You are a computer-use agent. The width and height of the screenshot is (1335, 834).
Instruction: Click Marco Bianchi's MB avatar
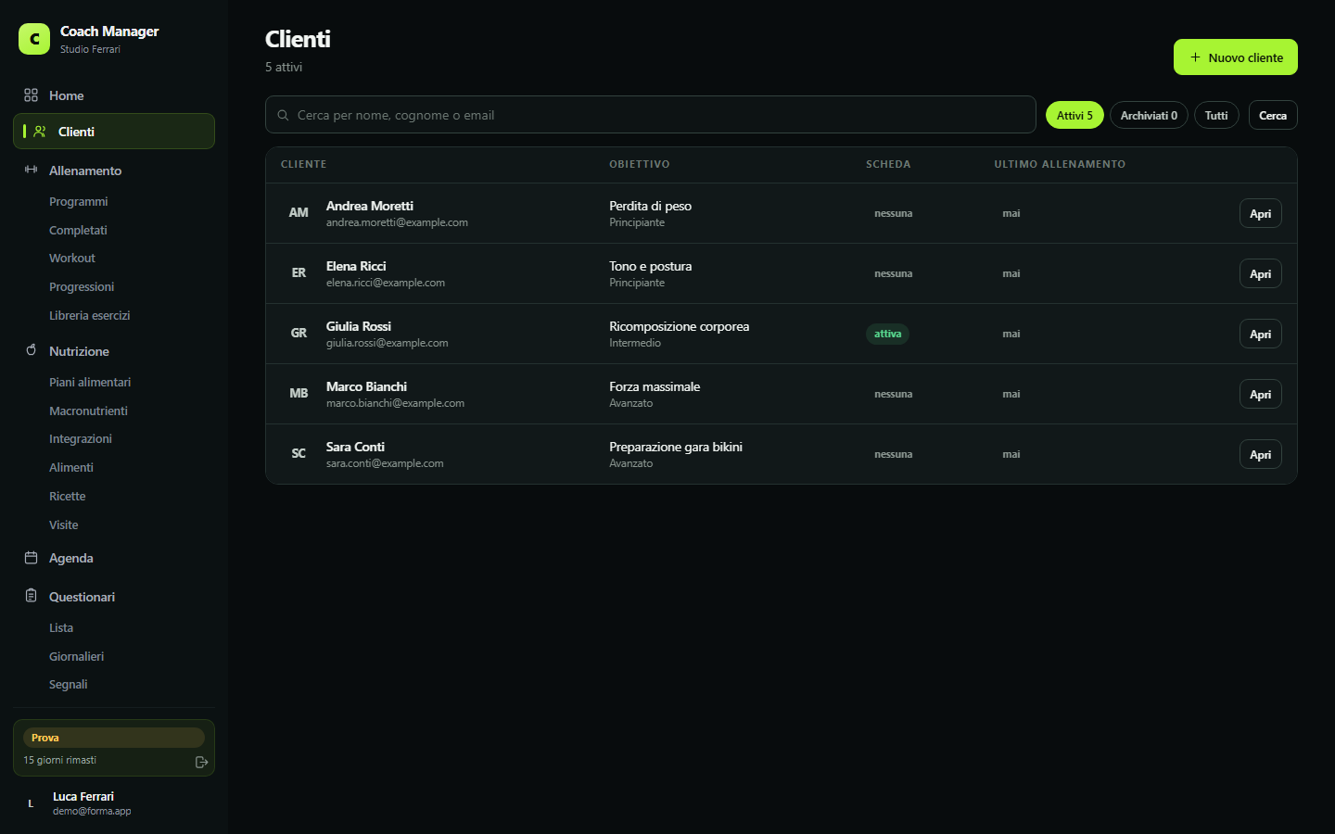[299, 394]
